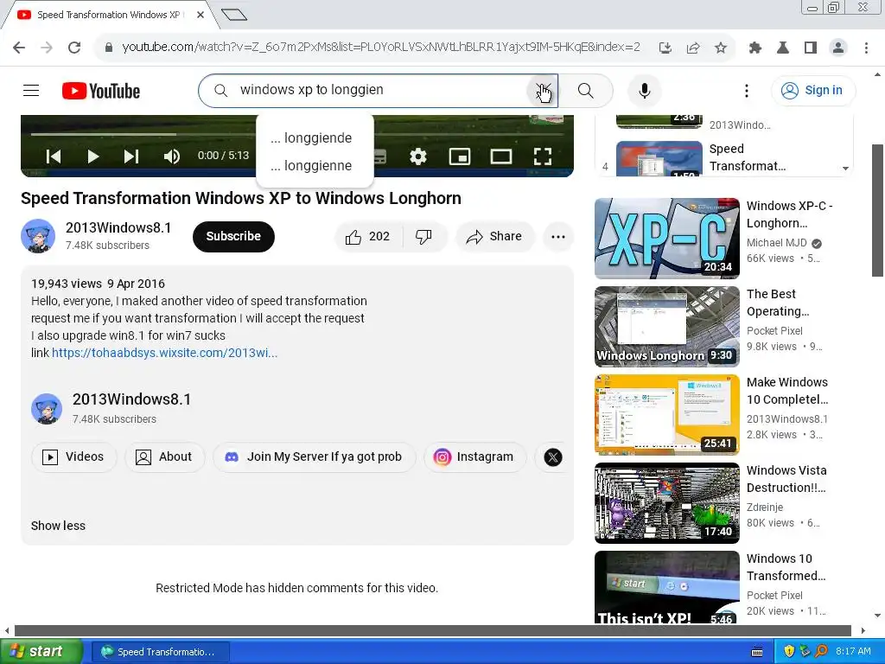Select Speed Transformatio… taskbar button

[160, 652]
